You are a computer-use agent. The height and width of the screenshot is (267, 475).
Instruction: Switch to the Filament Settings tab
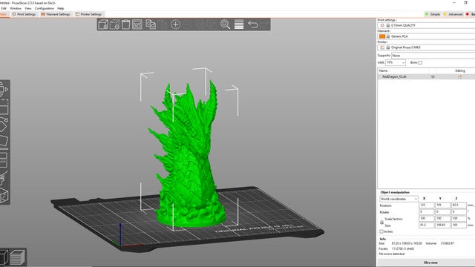pyautogui.click(x=56, y=14)
